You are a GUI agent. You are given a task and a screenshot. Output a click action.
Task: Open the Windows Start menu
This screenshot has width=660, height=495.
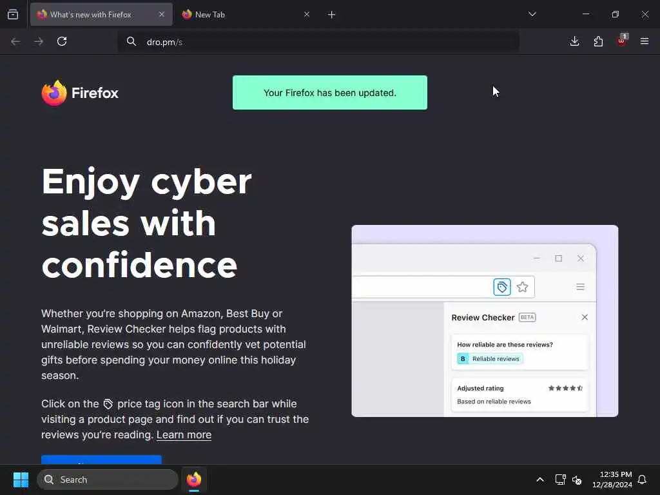(x=21, y=480)
